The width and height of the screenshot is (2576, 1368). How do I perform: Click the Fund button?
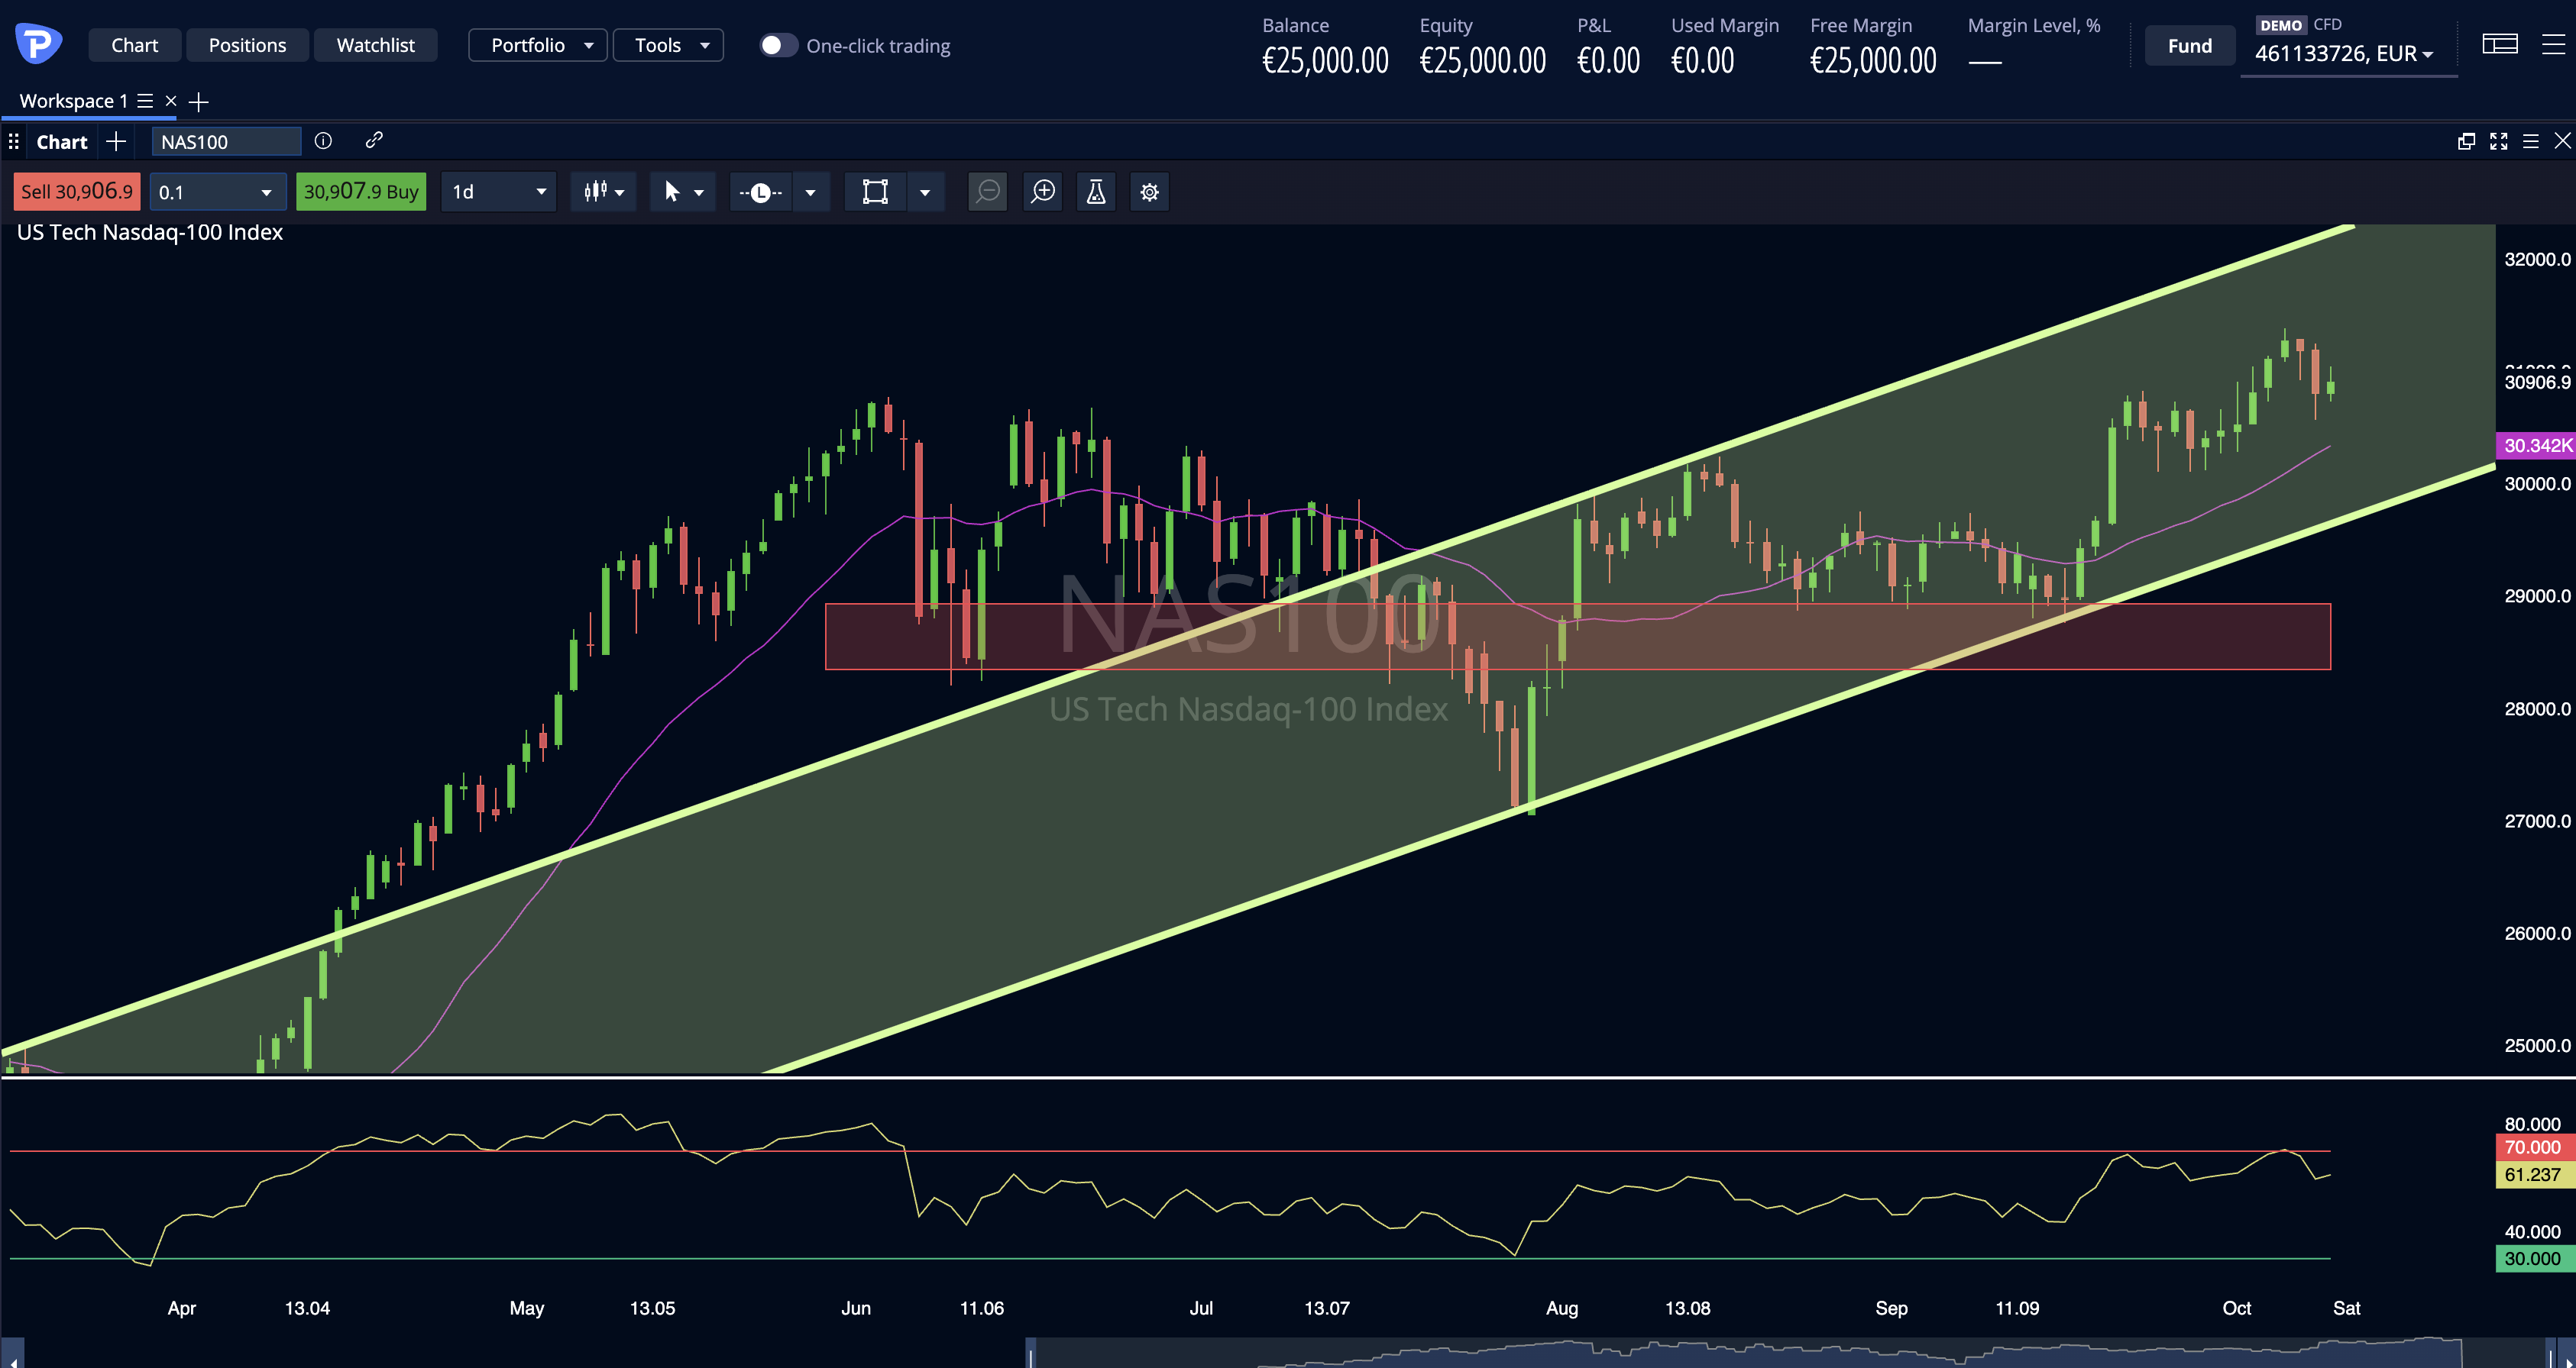(x=2190, y=45)
